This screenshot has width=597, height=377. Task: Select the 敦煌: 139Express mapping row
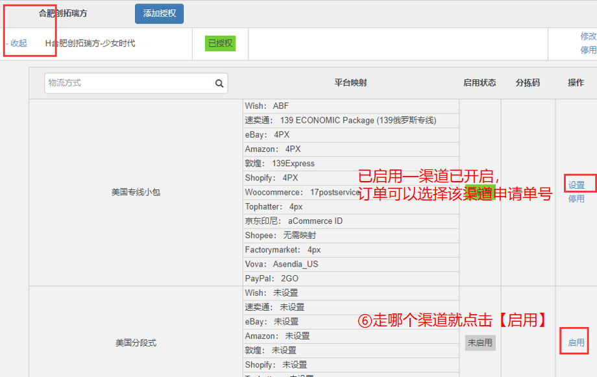[x=351, y=164]
